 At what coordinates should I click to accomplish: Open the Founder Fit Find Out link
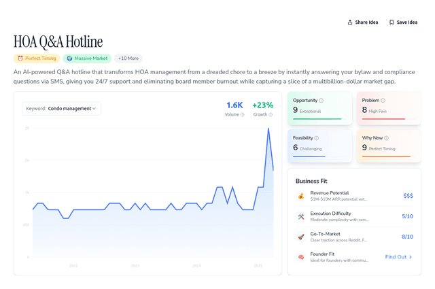point(396,257)
